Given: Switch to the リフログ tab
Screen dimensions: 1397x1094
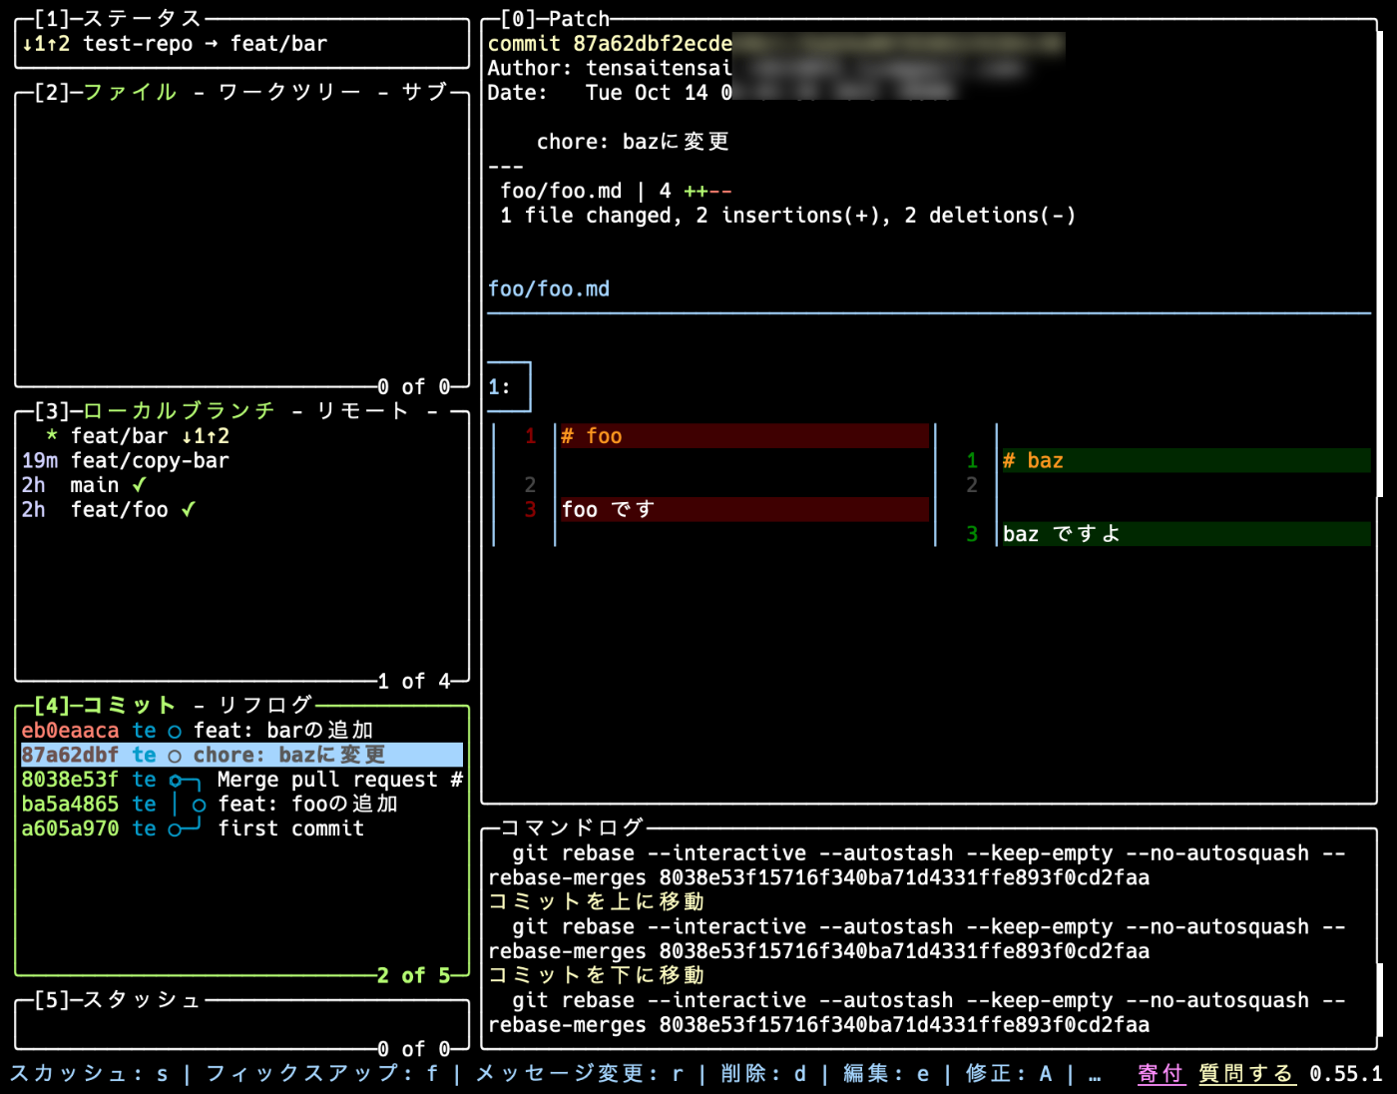Looking at the screenshot, I should tap(265, 706).
